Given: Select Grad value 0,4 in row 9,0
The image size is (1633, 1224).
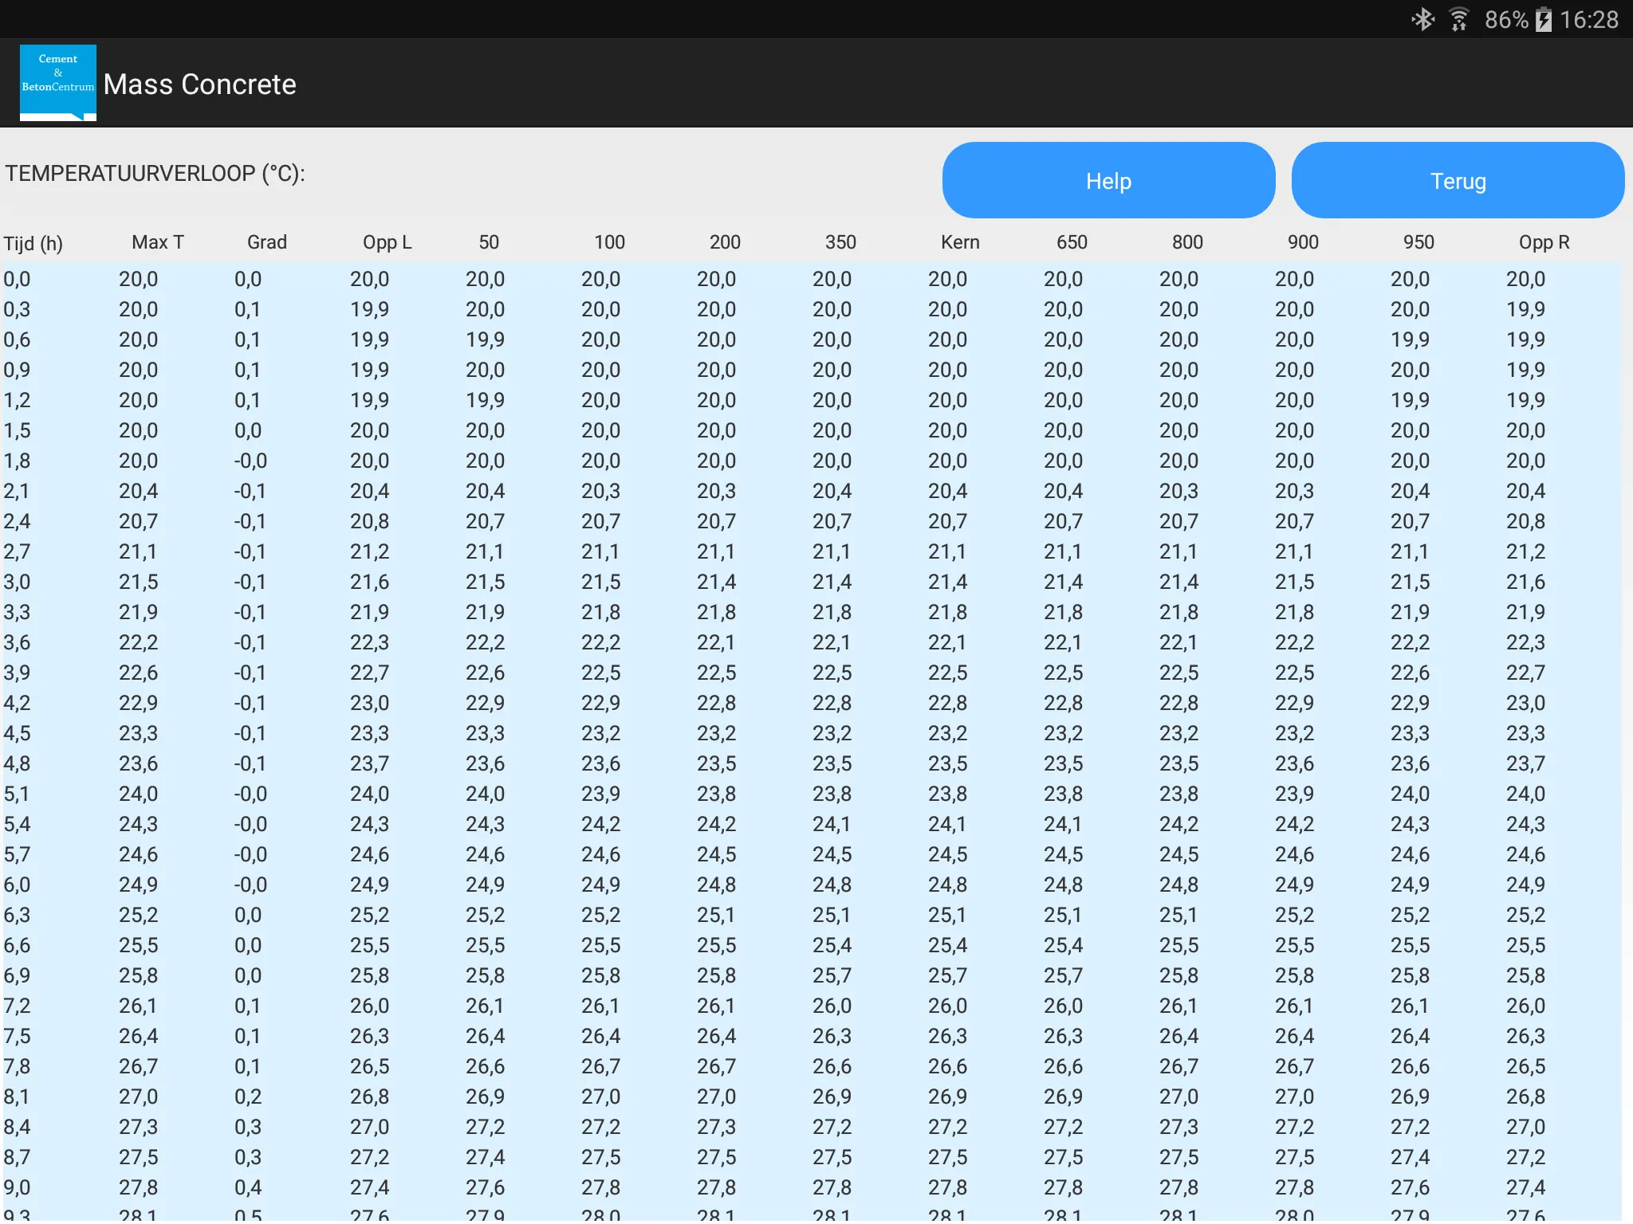Looking at the screenshot, I should pyautogui.click(x=247, y=1187).
